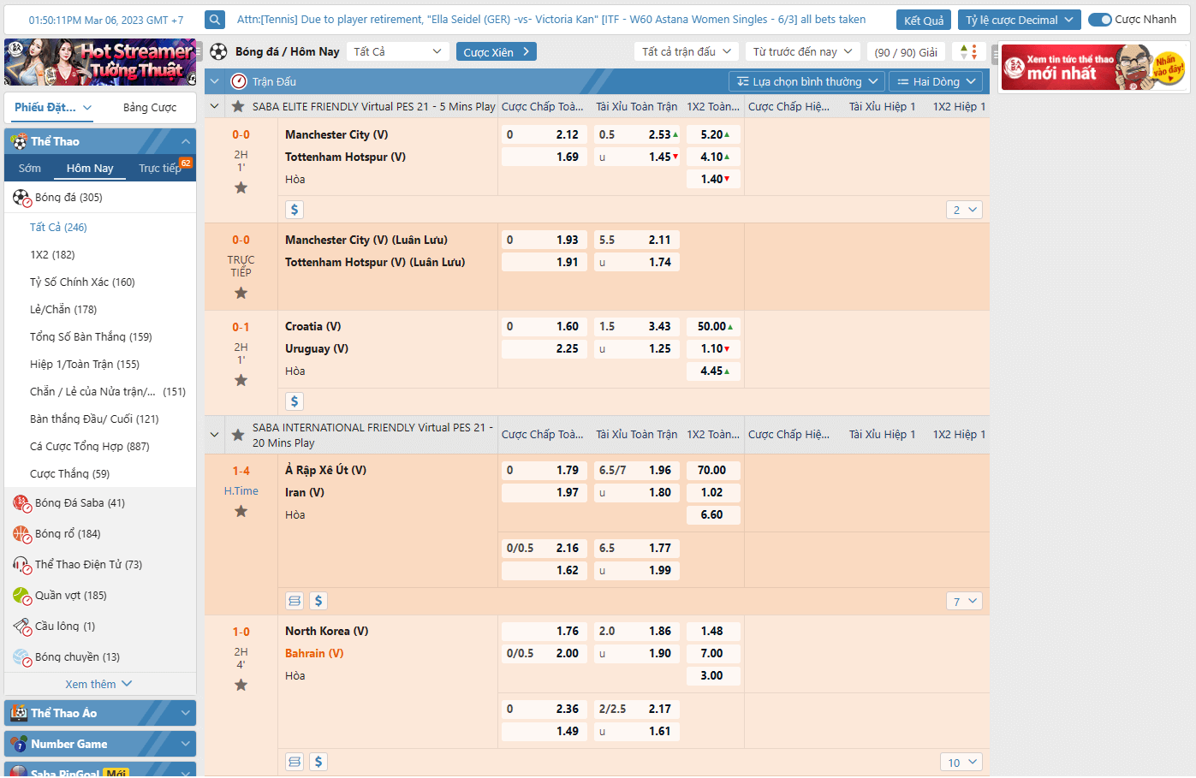Open the Bảng Cược tab
Viewport: 1196px width, 778px height.
[x=150, y=108]
